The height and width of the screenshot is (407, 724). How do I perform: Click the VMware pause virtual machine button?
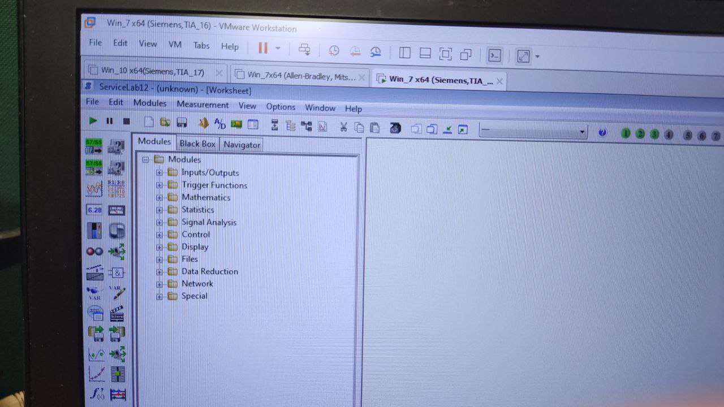pyautogui.click(x=262, y=48)
